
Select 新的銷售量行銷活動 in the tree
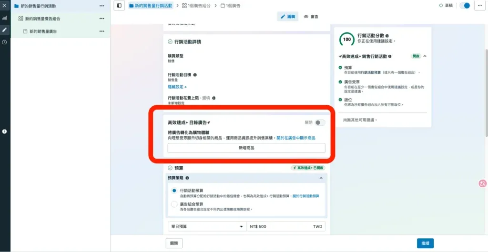pyautogui.click(x=38, y=6)
